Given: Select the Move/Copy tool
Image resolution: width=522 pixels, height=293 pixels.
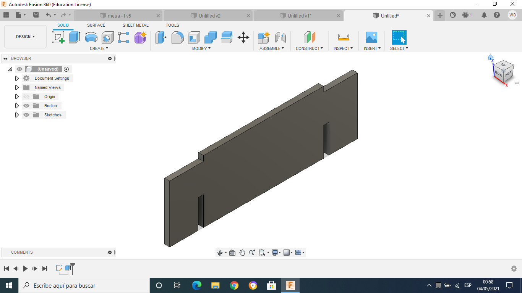Looking at the screenshot, I should [243, 37].
